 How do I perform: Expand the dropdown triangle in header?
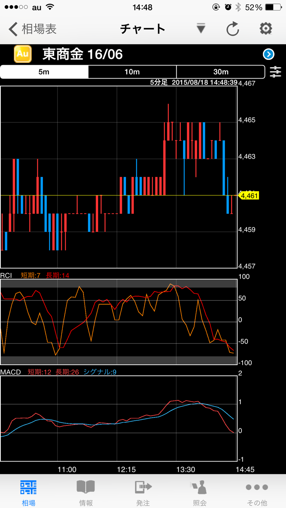click(x=201, y=29)
